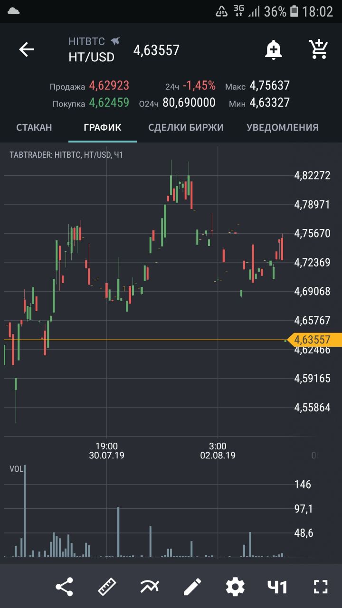
Task: Tap the orange current price marker 4,63557
Action: [314, 340]
